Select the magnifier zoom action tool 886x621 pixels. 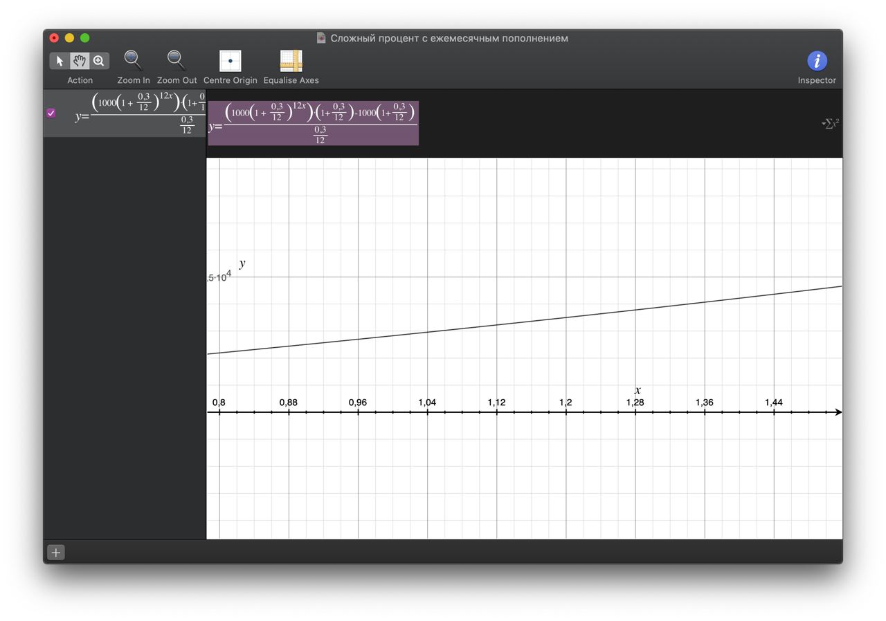click(x=99, y=61)
